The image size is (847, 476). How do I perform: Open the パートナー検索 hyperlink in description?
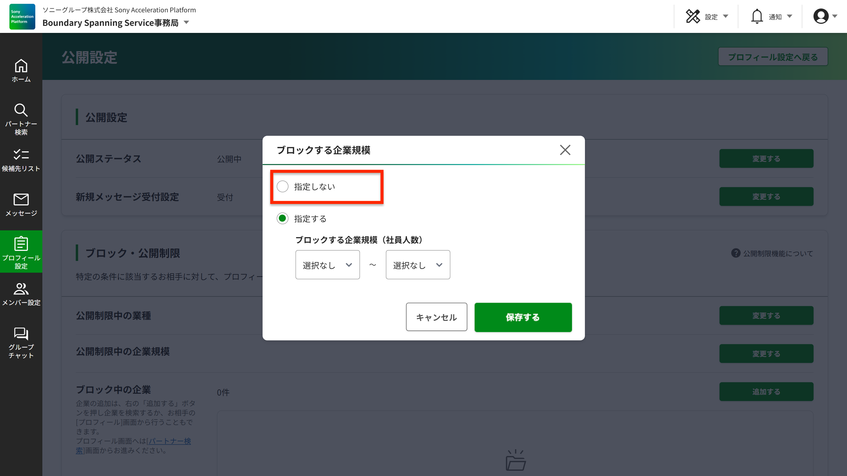[x=169, y=441]
